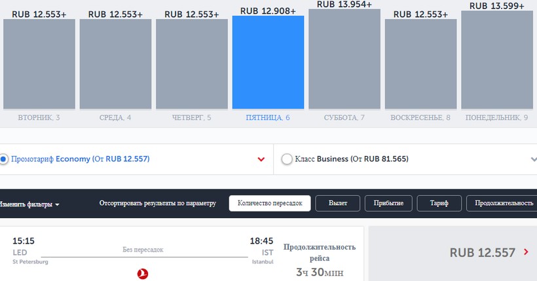This screenshot has width=537, height=281.
Task: Click the highlighted blue Пятница 6 bar
Action: pyautogui.click(x=268, y=63)
